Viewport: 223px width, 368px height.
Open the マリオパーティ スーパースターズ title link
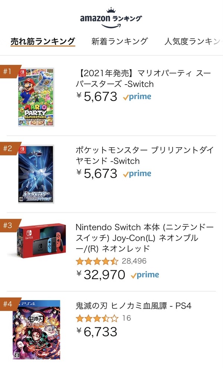143,79
